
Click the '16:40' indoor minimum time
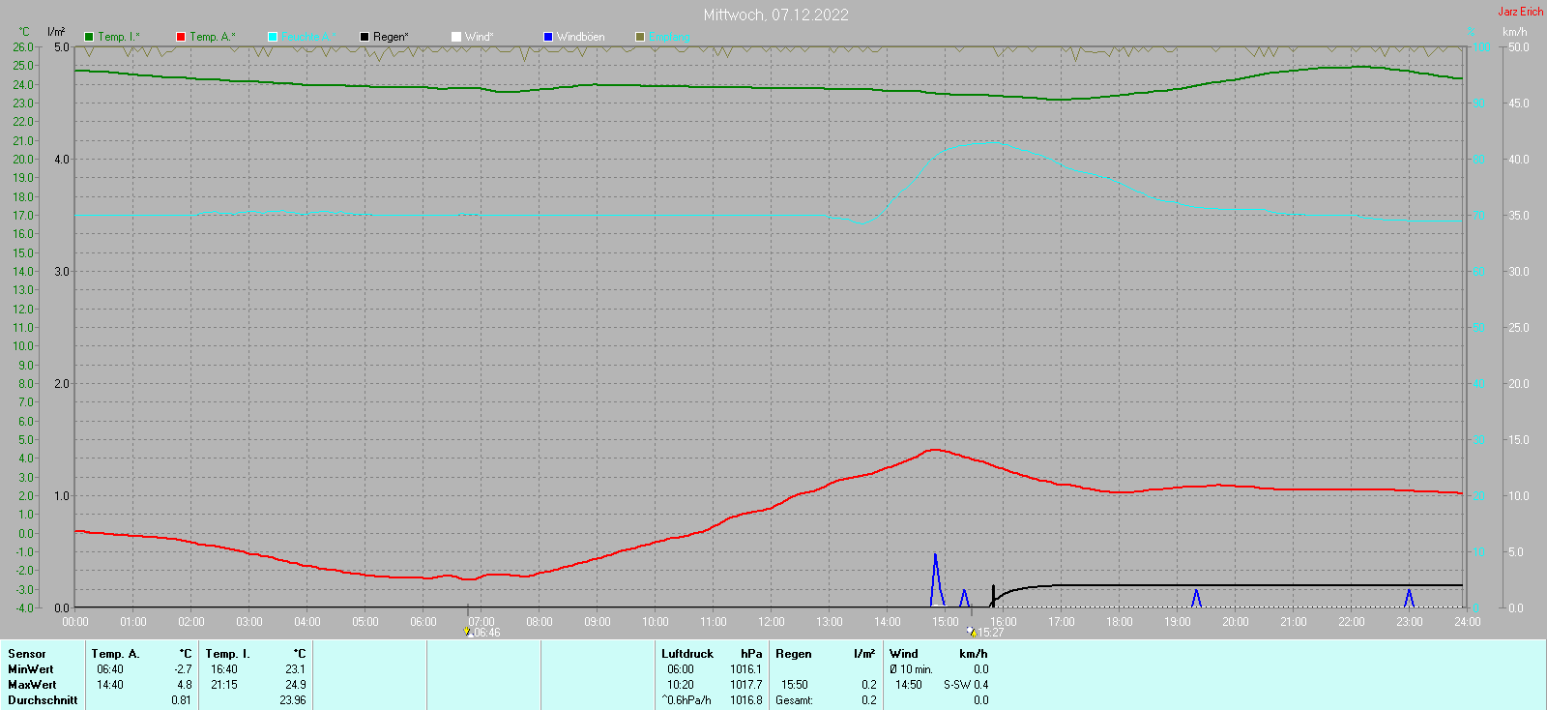pos(224,669)
